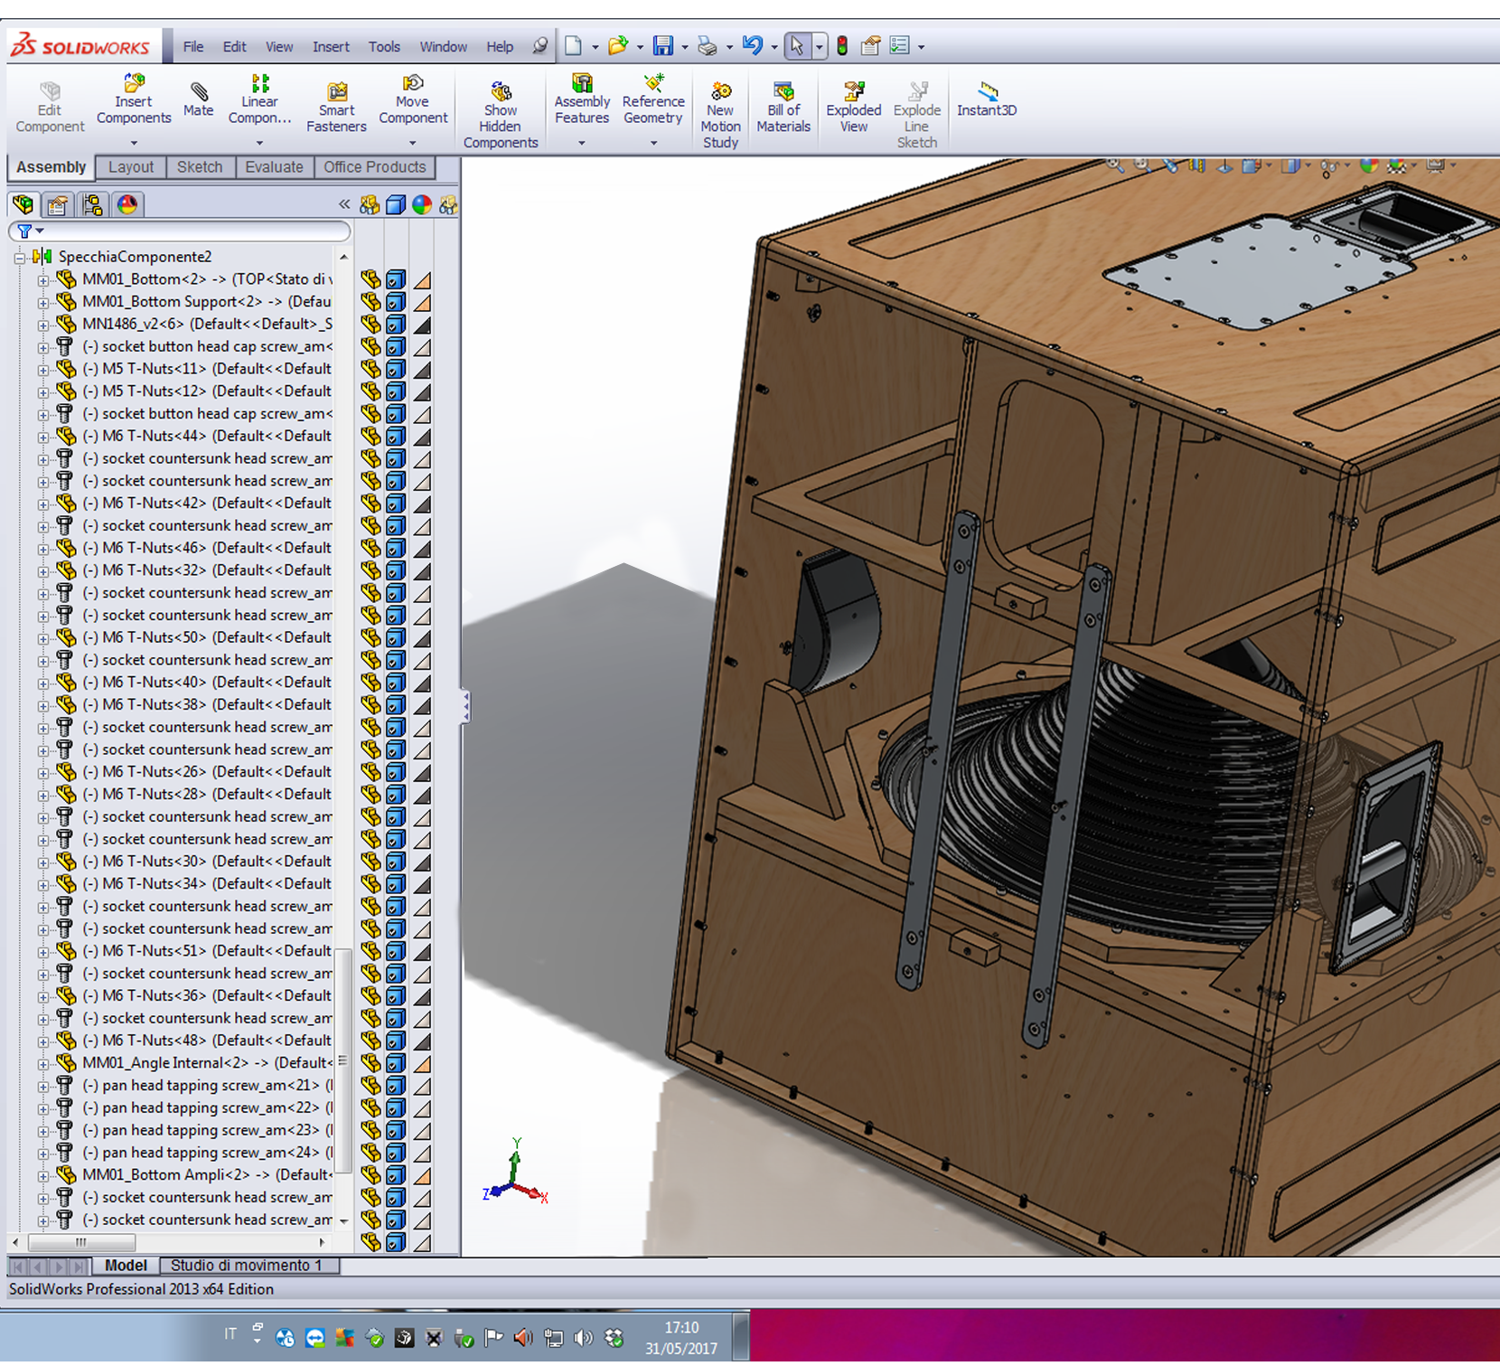
Task: Toggle display mode for MM01_Bottom Support<2> row
Action: [x=396, y=302]
